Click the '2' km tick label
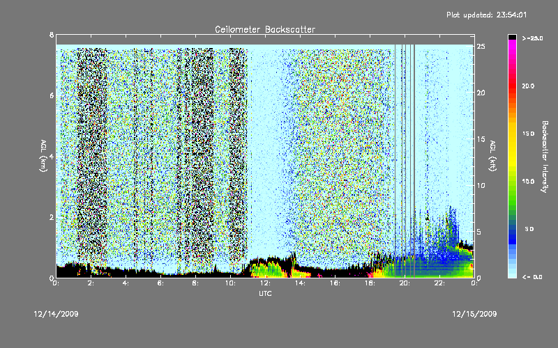The height and width of the screenshot is (348, 558). pyautogui.click(x=52, y=217)
